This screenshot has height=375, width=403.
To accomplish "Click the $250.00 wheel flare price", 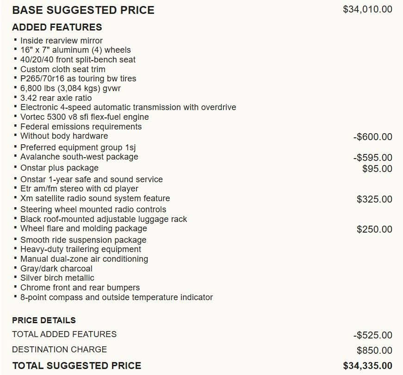I will click(374, 229).
